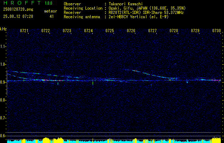Viewport: 224px width, 143px height.
Task: Click the 0.9 kHz axis label
Action: tap(3, 82)
